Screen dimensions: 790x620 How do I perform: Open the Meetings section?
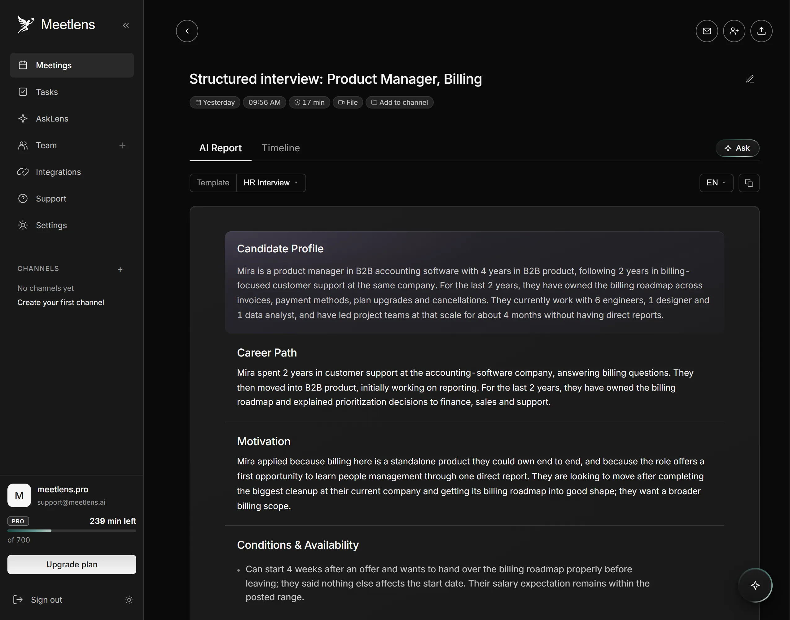(72, 65)
